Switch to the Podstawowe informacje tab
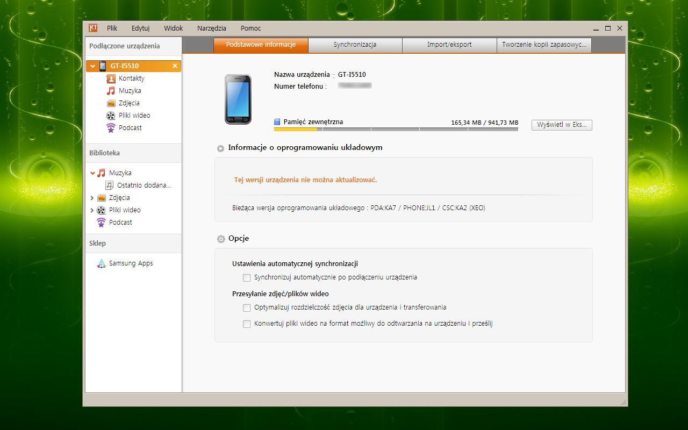Image resolution: width=688 pixels, height=430 pixels. click(261, 45)
